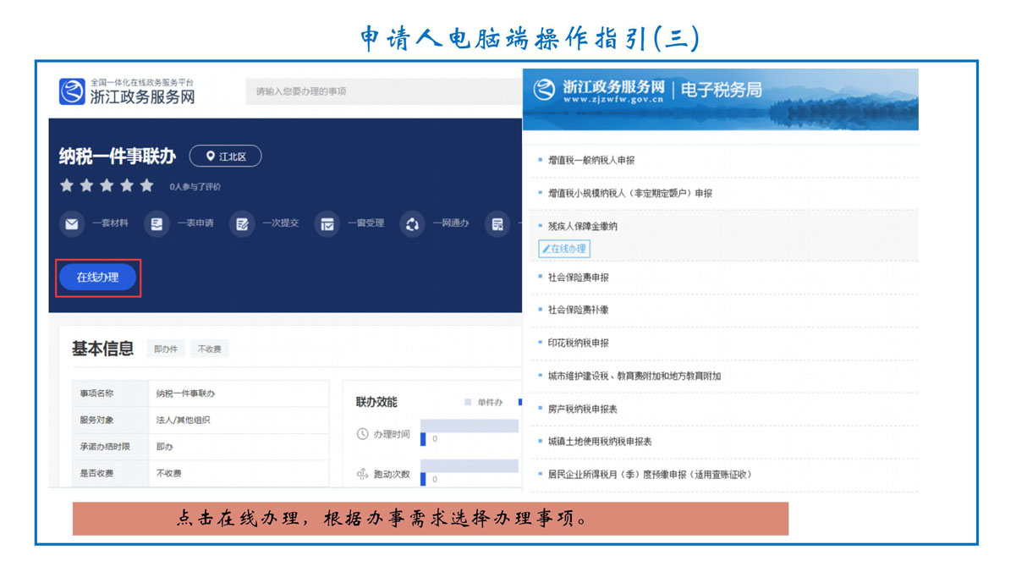Click the search box 请输入您要办理的事项
The image size is (1016, 572).
pyautogui.click(x=381, y=91)
